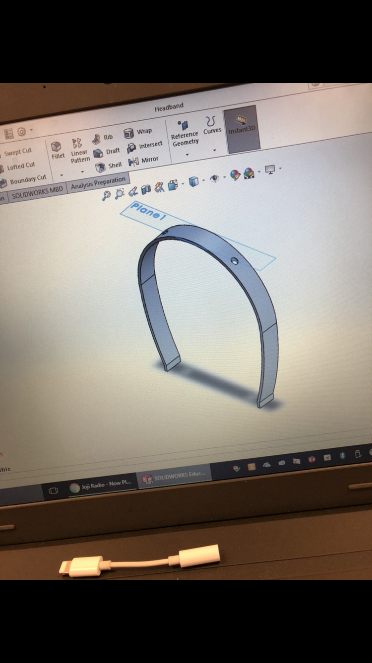Switch to the SOLIDWORKS MBD tab
The width and height of the screenshot is (372, 663).
pos(37,193)
